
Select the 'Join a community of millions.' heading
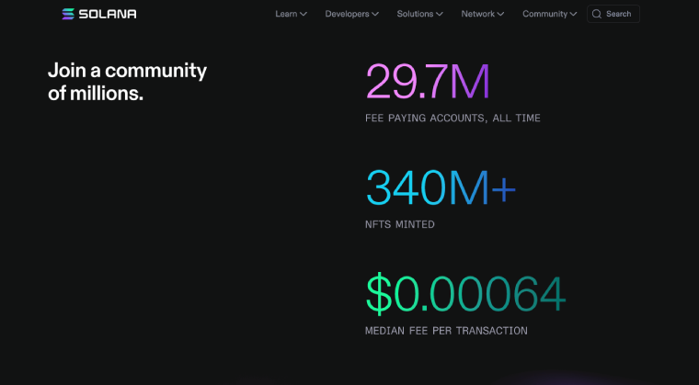(127, 82)
